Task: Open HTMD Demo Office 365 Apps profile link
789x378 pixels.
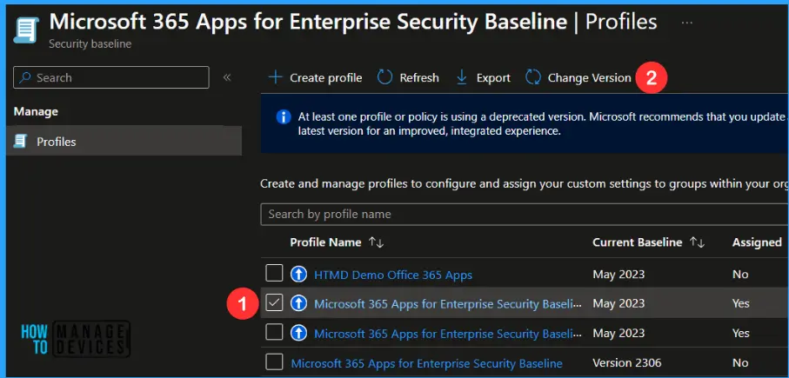Action: [x=393, y=275]
